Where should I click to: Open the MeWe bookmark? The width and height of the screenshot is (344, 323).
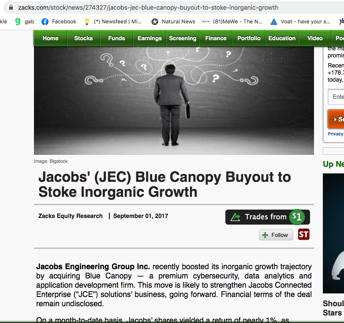pos(232,22)
